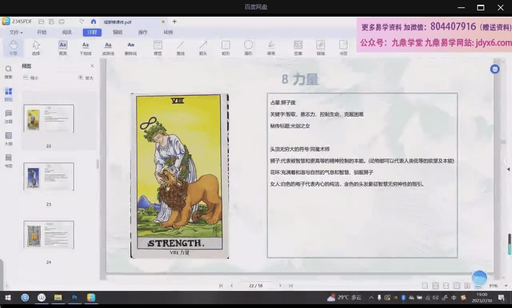Choose the wavy line (波浪线) tool
Screen dimensions: 512x308
pos(108,47)
